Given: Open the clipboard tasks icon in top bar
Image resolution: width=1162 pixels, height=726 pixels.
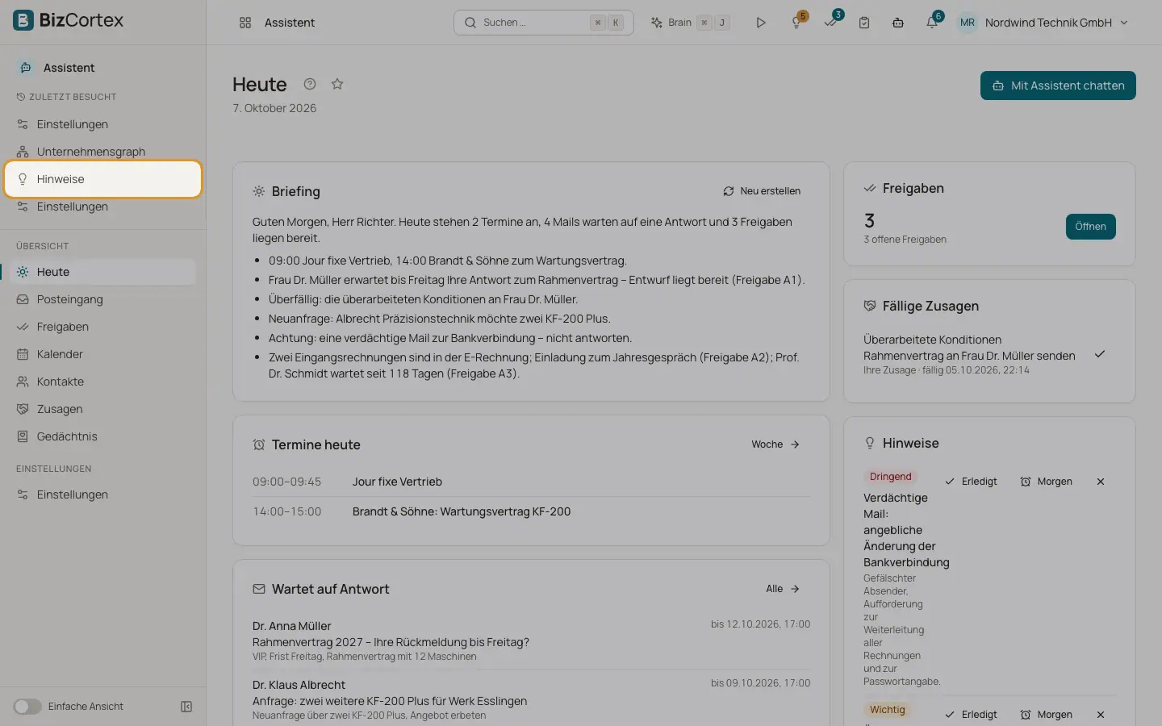Looking at the screenshot, I should (864, 23).
